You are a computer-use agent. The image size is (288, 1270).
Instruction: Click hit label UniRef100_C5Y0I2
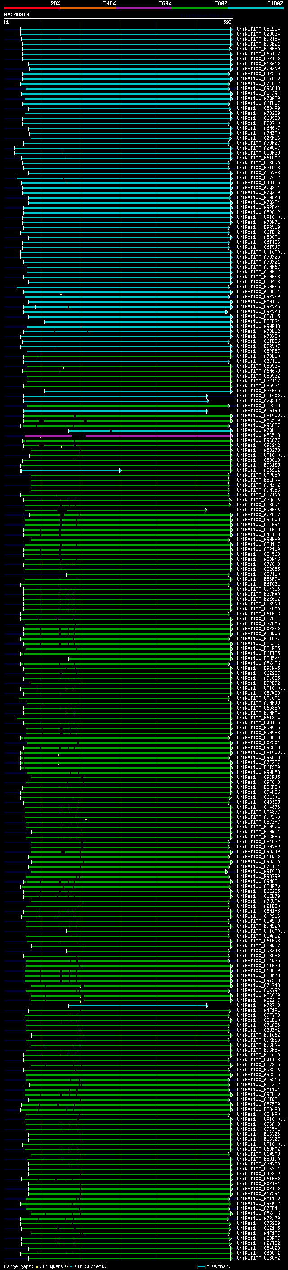(x=258, y=178)
